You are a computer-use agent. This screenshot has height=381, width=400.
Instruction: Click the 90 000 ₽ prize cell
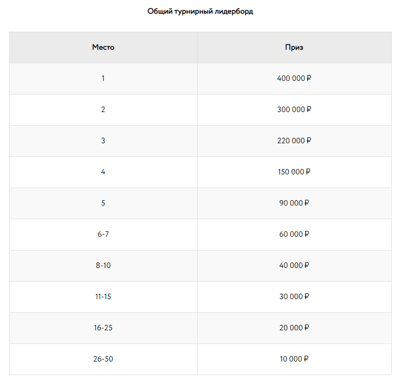pos(294,203)
